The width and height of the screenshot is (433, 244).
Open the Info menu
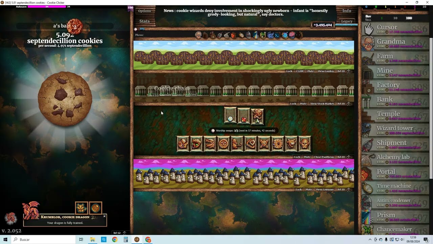[347, 11]
